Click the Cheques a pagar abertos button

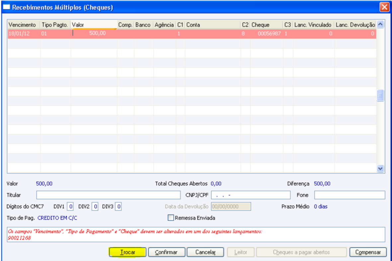pyautogui.click(x=301, y=252)
